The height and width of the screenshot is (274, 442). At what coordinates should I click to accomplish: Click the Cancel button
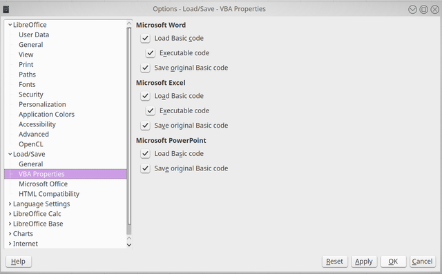tap(422, 262)
